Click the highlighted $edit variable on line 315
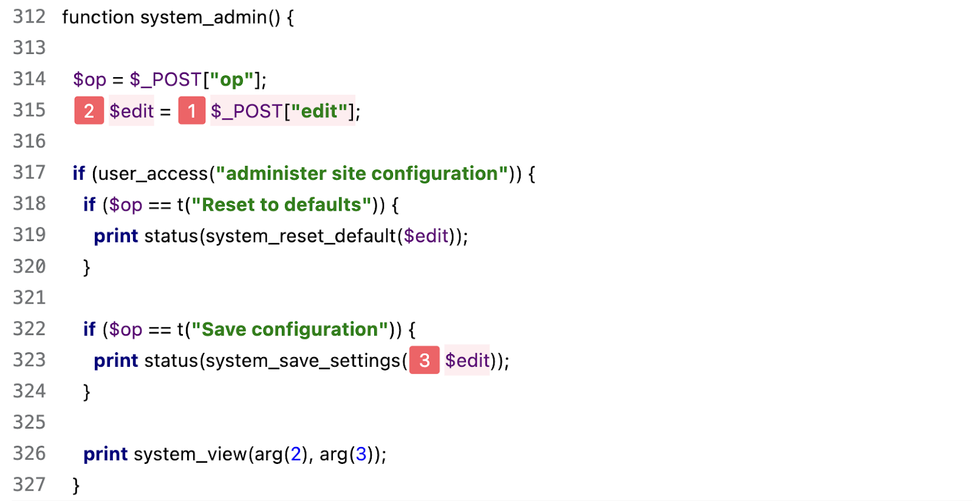The height and width of the screenshot is (501, 972). click(x=132, y=111)
